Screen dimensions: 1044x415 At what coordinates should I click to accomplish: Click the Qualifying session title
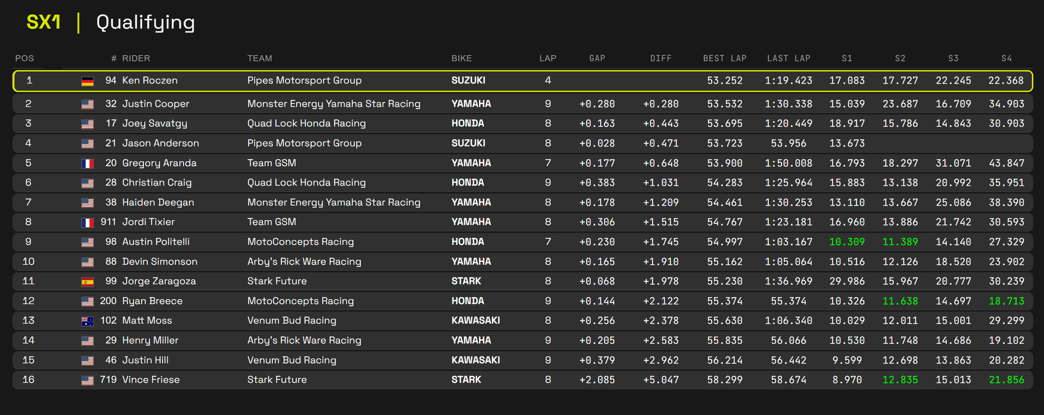[x=145, y=22]
